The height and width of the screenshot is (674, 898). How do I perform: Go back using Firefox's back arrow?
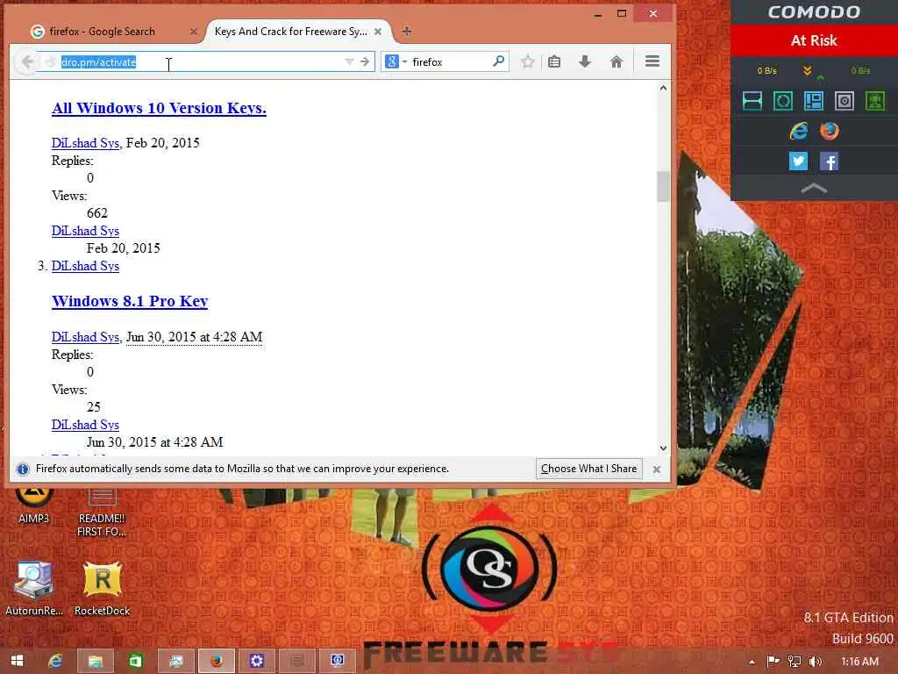26,61
